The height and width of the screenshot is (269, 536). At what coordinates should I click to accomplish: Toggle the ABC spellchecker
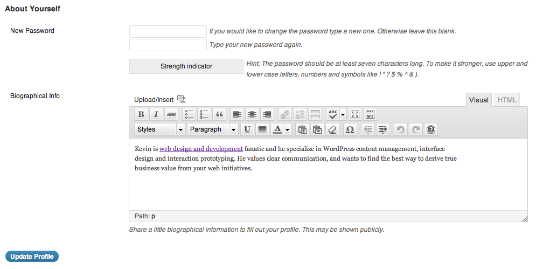332,114
